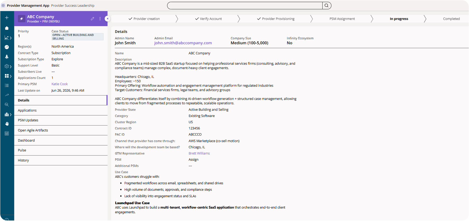Open the Applications section tab

[x=61, y=110]
